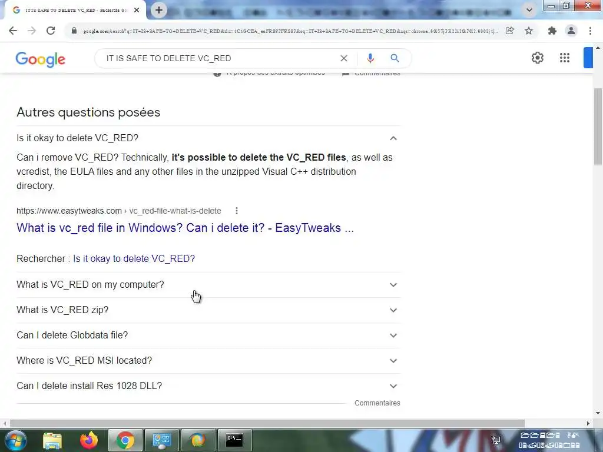
Task: Close the VC_RED search tab
Action: [x=137, y=10]
